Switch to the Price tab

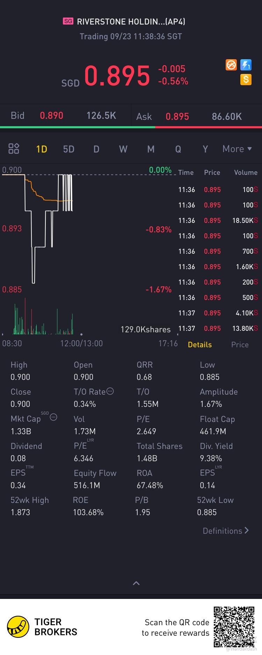click(x=240, y=344)
